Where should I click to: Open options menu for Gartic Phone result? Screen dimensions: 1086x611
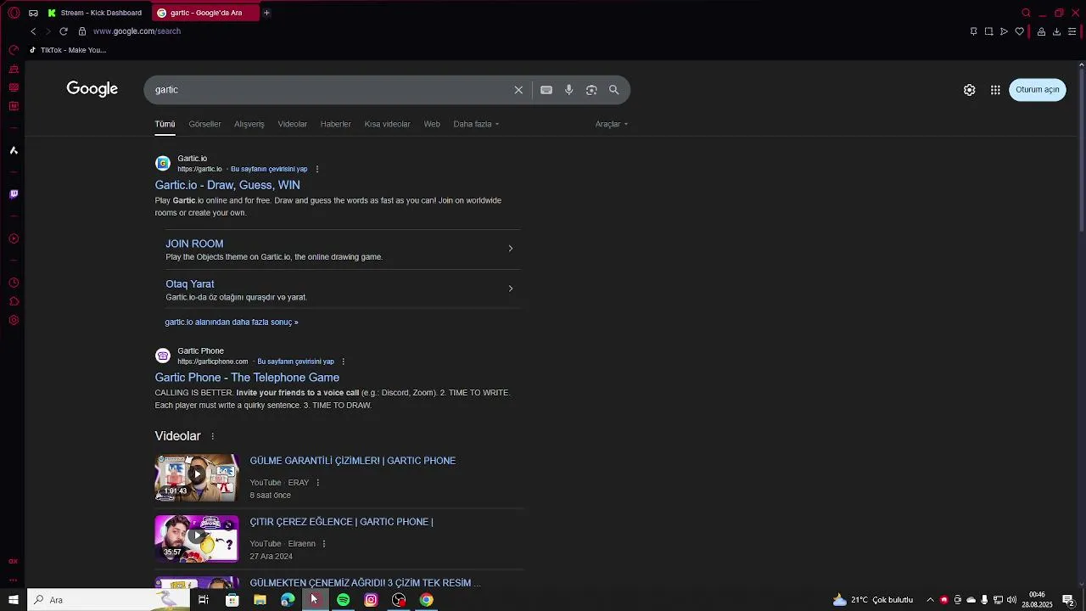tap(343, 362)
